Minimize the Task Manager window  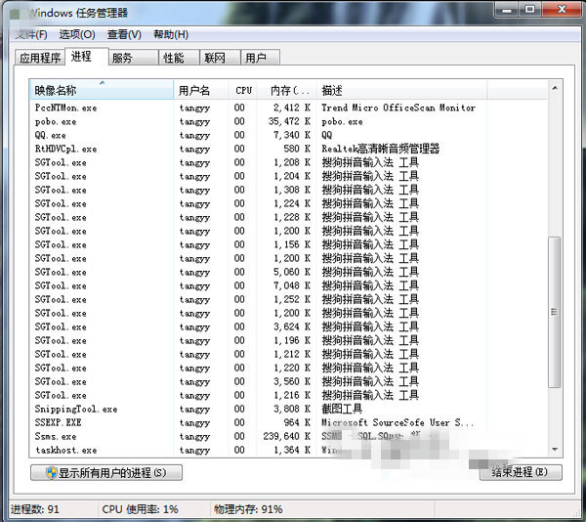coord(507,10)
